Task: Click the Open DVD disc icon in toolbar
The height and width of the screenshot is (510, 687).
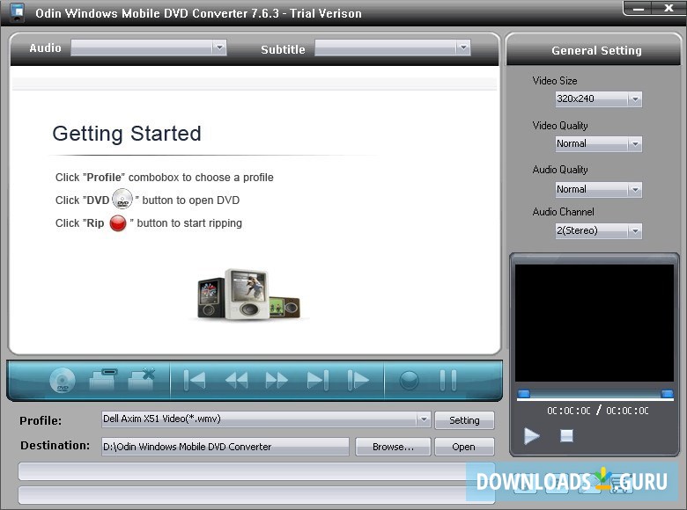Action: [63, 380]
